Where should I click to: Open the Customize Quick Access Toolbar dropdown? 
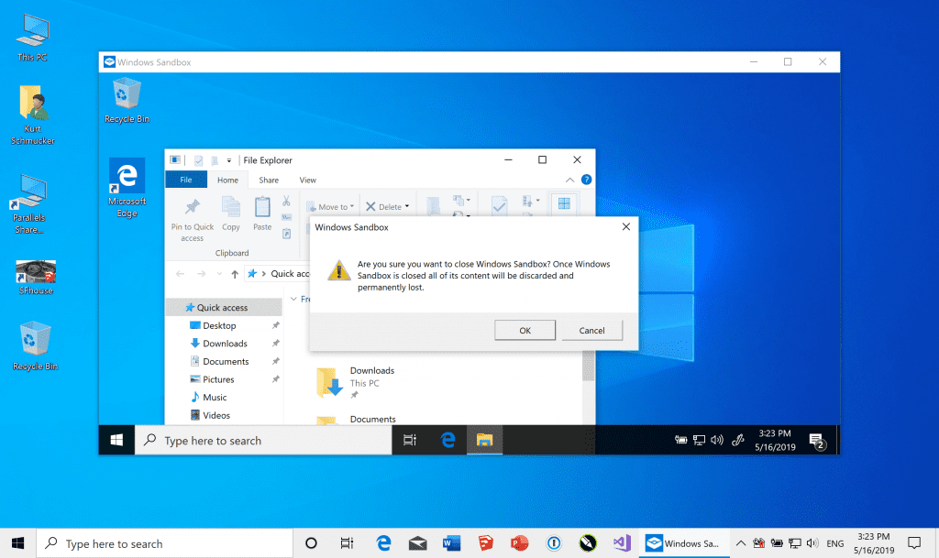(228, 160)
